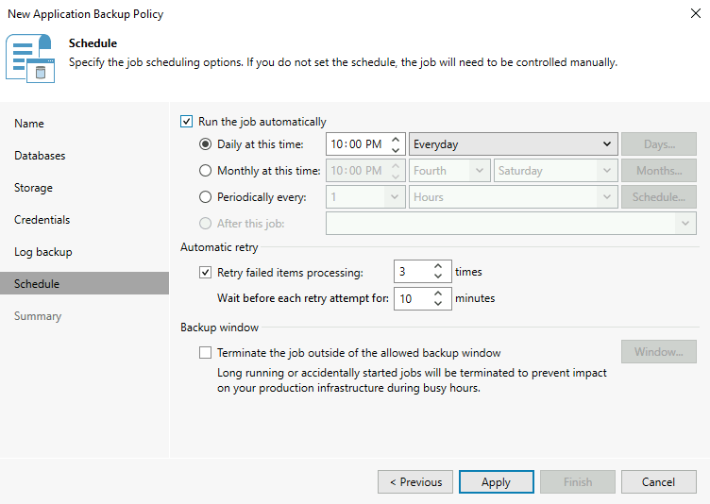This screenshot has width=710, height=504.
Task: Go back with Previous button
Action: pos(414,482)
